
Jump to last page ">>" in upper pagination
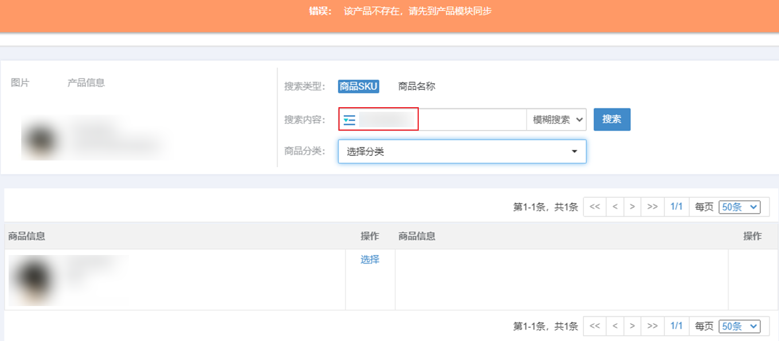point(652,207)
